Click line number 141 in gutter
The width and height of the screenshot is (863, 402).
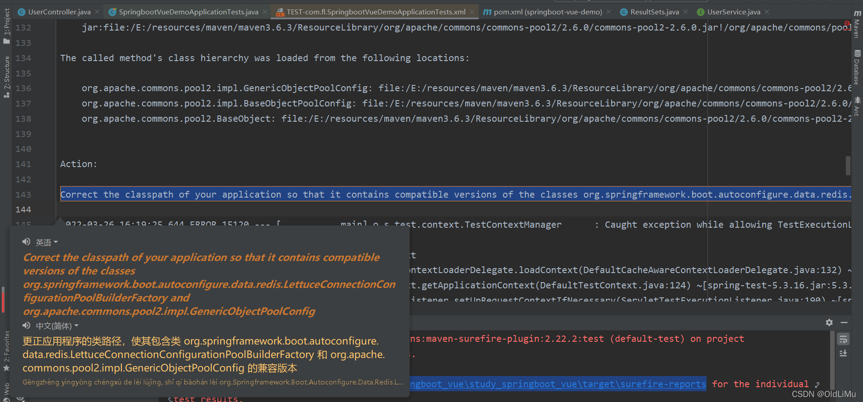[23, 164]
